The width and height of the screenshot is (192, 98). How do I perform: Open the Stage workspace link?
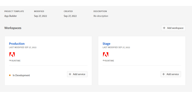pyautogui.click(x=106, y=44)
